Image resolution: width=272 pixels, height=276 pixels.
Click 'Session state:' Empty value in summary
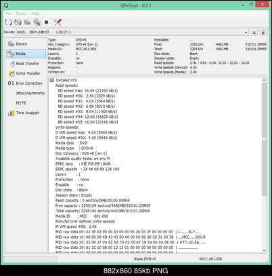[194, 58]
